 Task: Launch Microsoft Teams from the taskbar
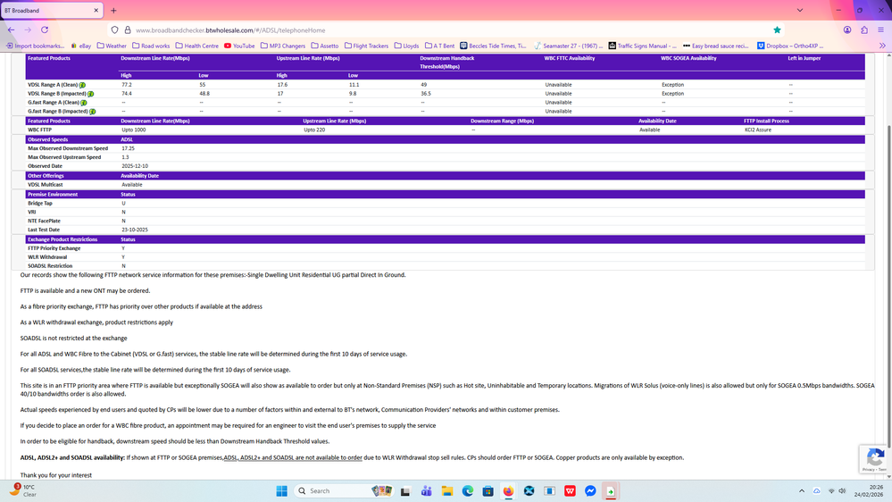(x=426, y=491)
